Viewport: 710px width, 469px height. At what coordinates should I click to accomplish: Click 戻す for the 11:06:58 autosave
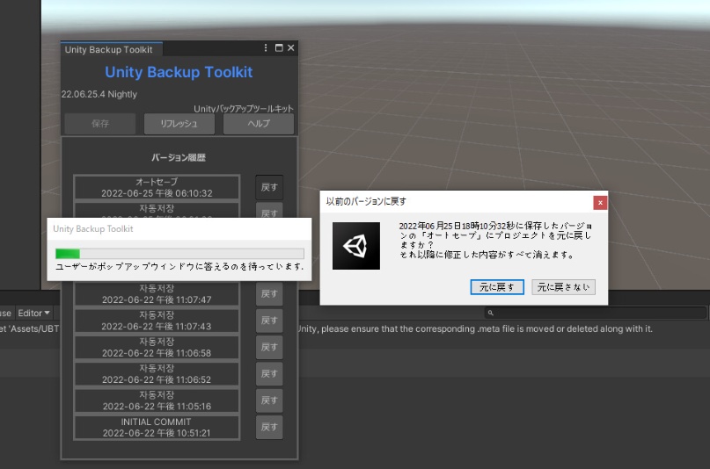click(269, 347)
